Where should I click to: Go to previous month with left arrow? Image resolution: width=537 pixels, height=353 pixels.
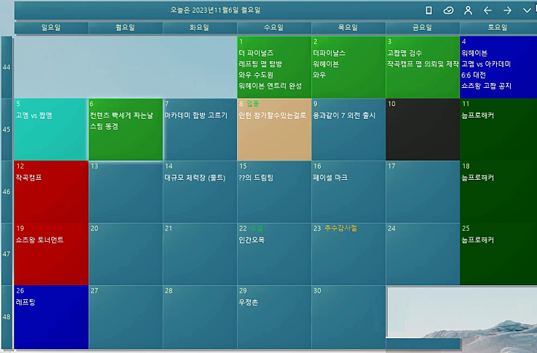point(487,11)
